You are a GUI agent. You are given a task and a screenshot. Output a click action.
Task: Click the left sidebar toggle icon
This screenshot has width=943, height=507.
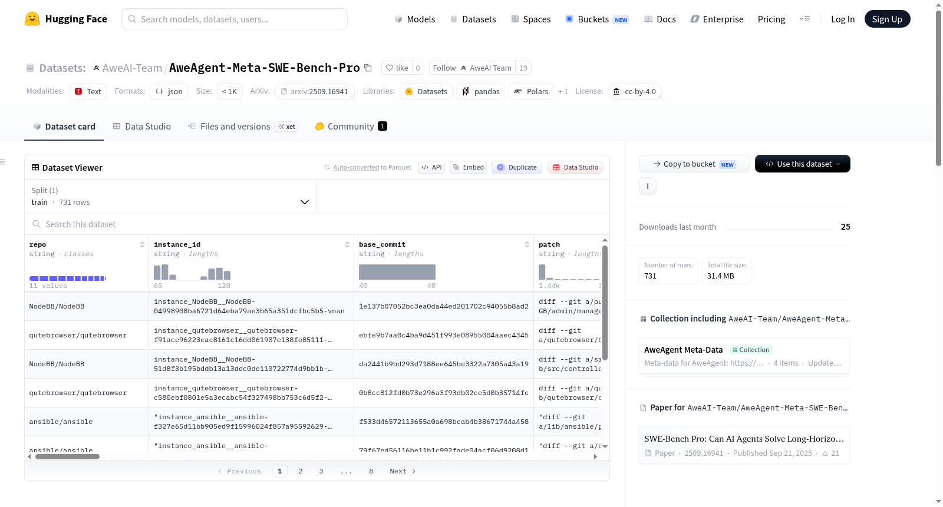click(x=2, y=162)
